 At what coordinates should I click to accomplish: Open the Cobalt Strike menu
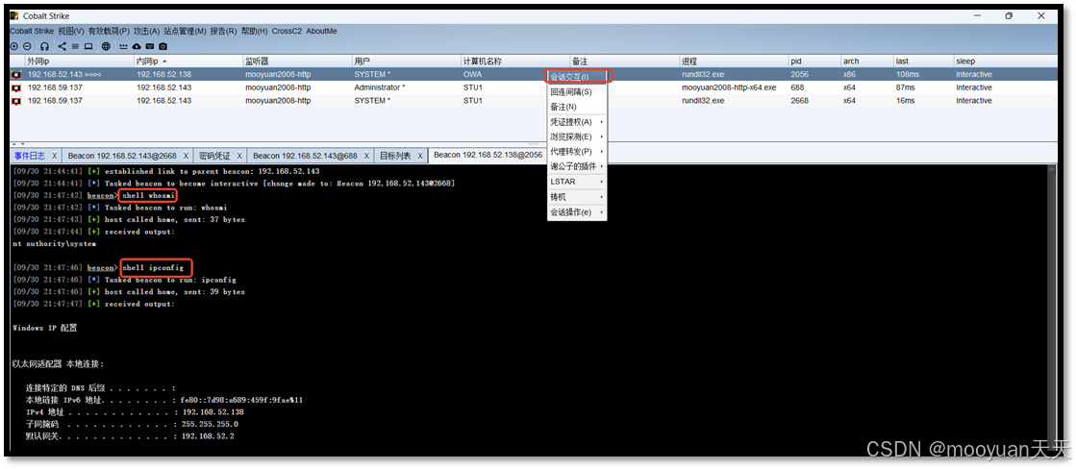(x=32, y=31)
